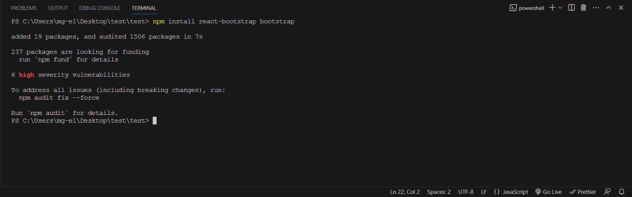Open notifications bell in status bar
The height and width of the screenshot is (197, 632).
click(x=621, y=192)
